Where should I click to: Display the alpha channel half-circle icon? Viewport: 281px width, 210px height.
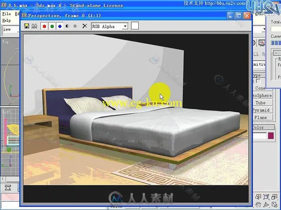point(68,26)
